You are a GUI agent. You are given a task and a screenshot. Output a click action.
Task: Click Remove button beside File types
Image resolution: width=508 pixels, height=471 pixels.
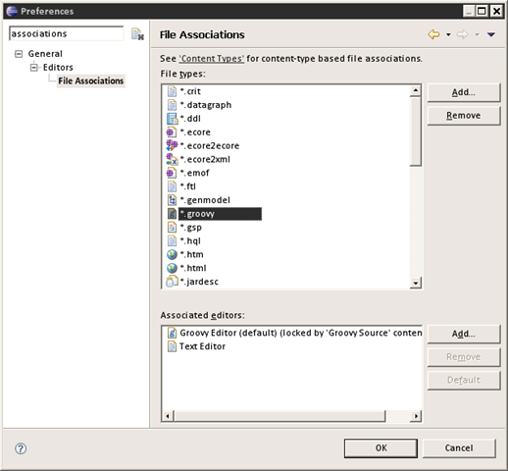pyautogui.click(x=464, y=116)
